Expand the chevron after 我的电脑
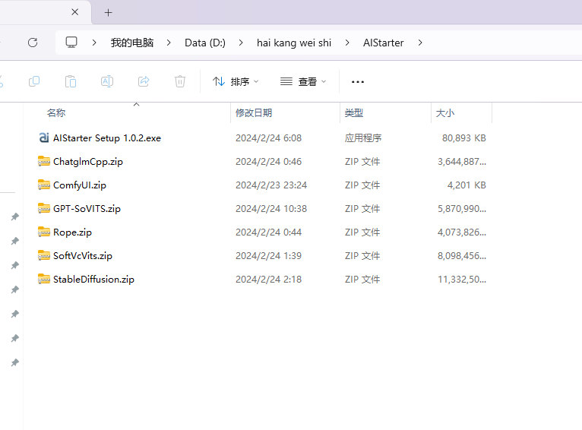The width and height of the screenshot is (582, 430). coord(169,43)
